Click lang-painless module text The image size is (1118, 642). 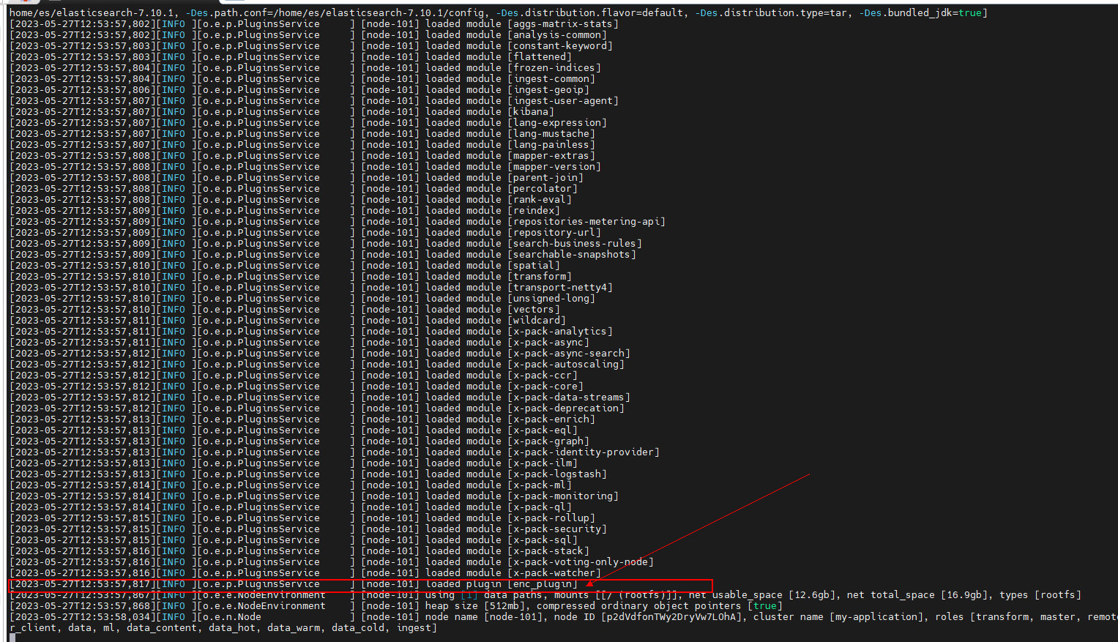click(x=551, y=145)
